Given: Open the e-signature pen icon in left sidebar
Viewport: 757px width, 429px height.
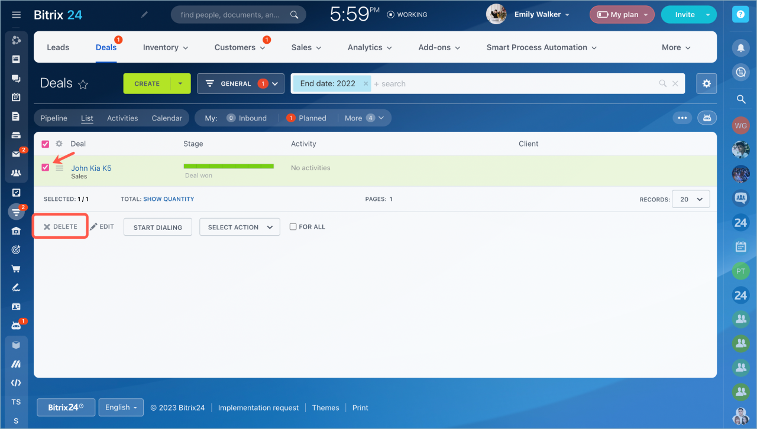Looking at the screenshot, I should [16, 288].
